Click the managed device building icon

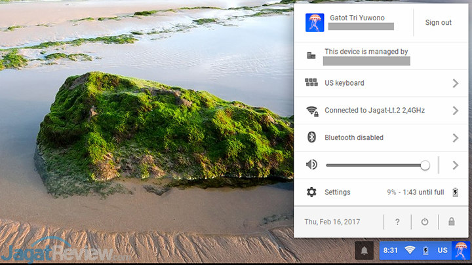[311, 56]
